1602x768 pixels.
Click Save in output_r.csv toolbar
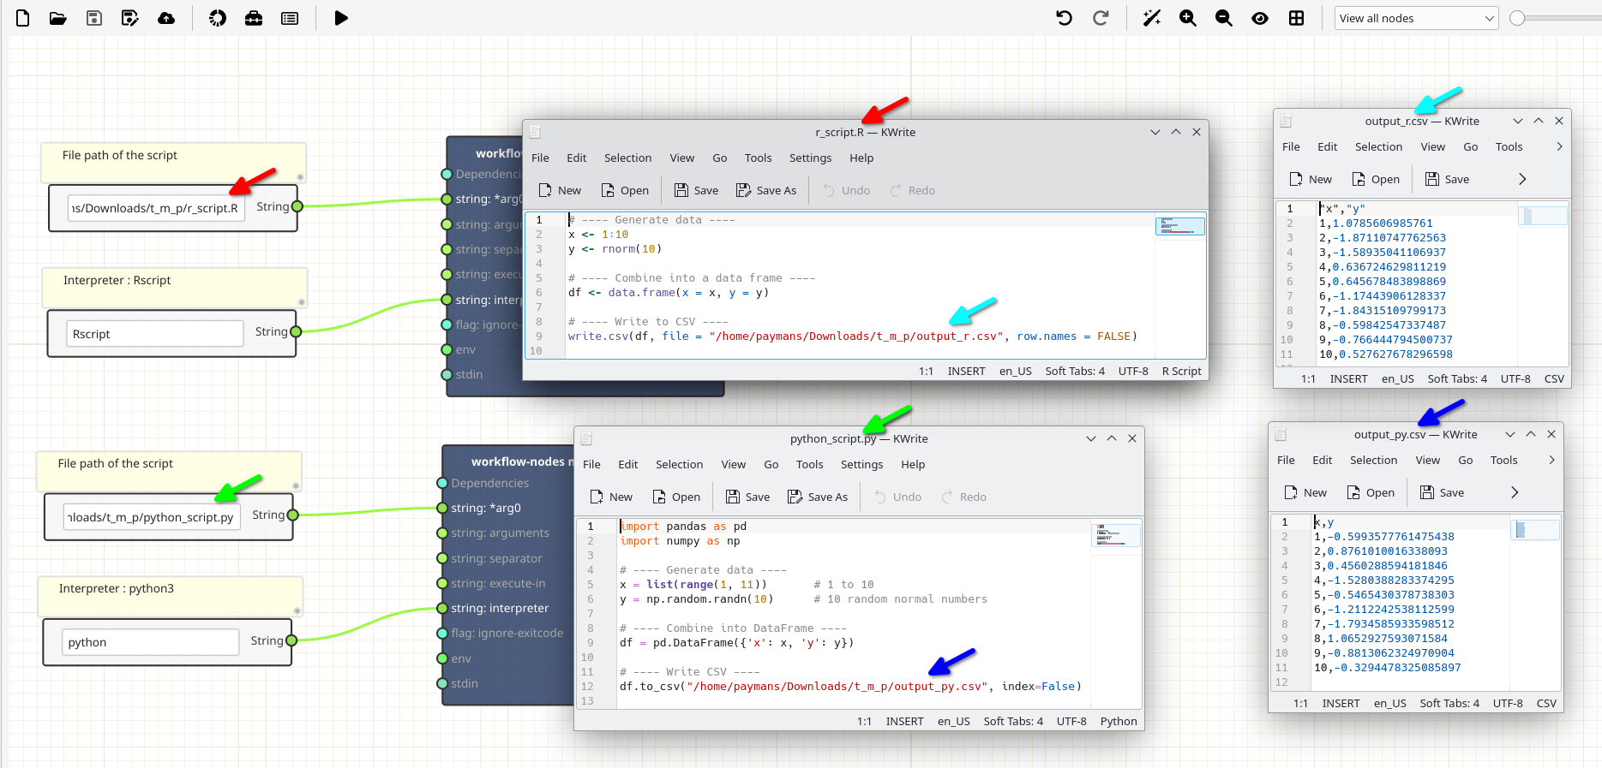tap(1447, 179)
